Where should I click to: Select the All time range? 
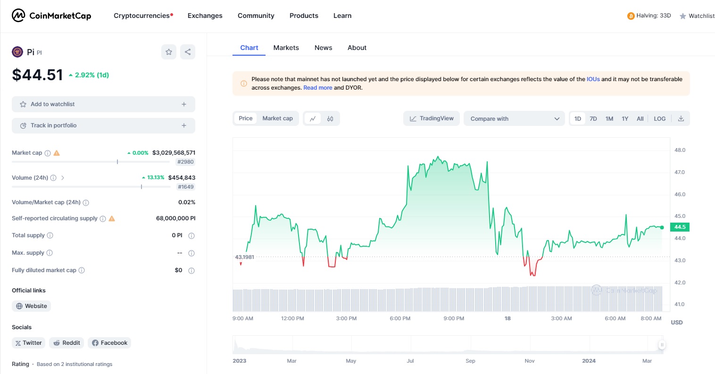point(640,119)
